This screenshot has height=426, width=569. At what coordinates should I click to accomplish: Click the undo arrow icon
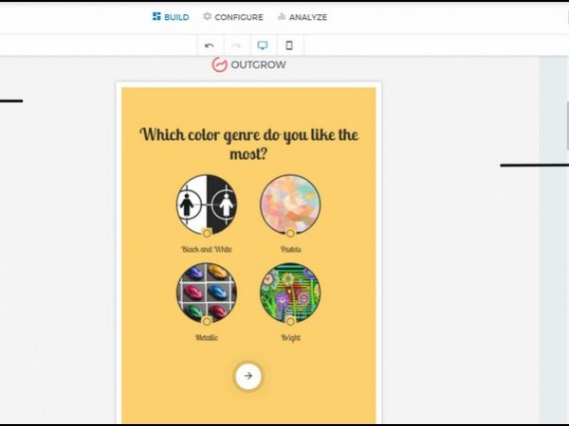point(210,45)
